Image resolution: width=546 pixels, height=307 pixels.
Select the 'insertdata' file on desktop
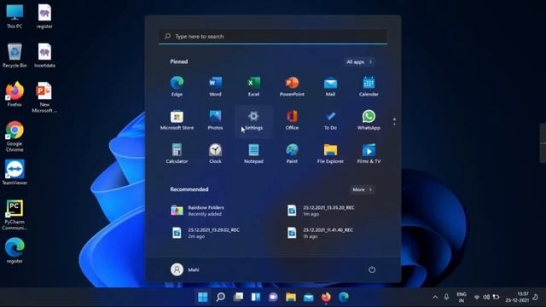coord(44,55)
